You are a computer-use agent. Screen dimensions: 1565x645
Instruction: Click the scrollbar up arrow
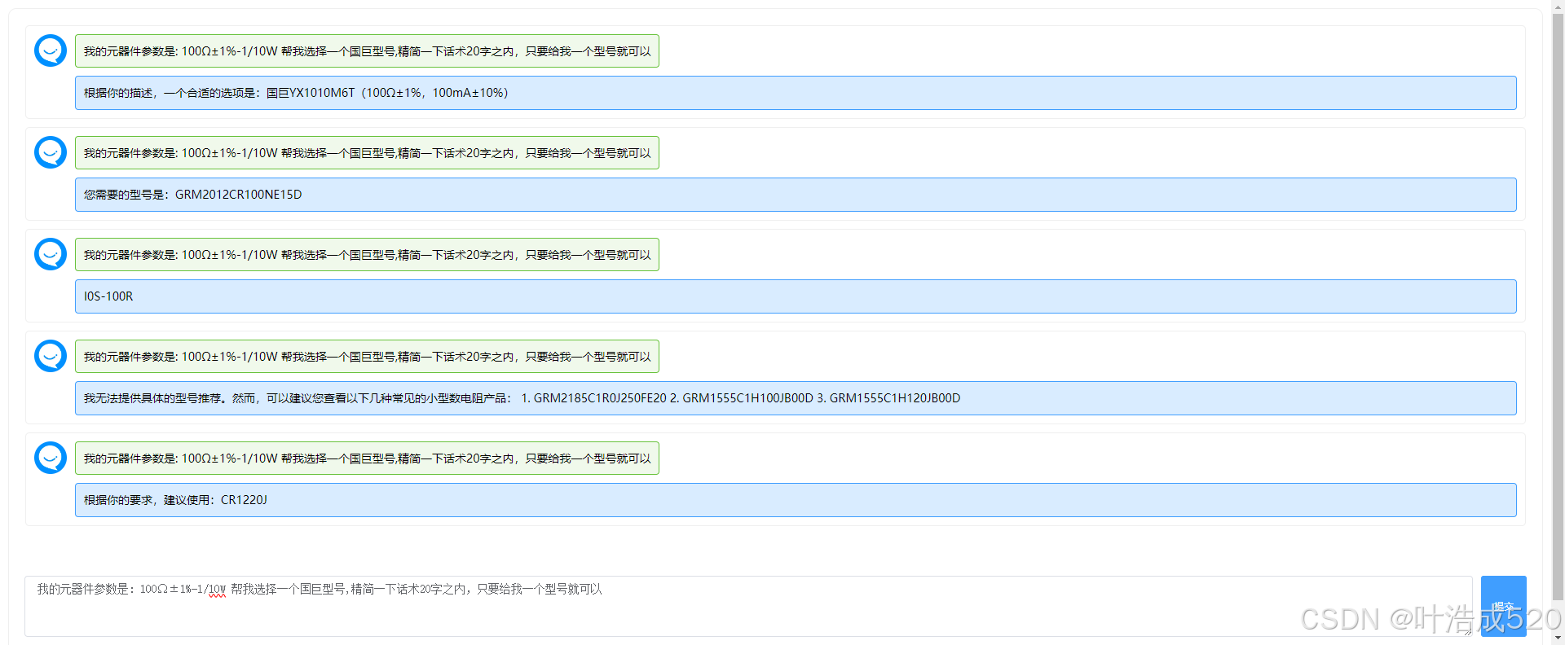(x=1558, y=7)
